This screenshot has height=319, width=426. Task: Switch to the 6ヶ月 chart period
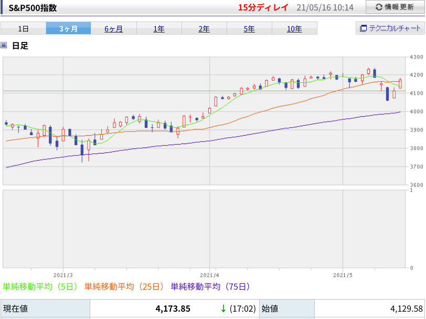[113, 29]
